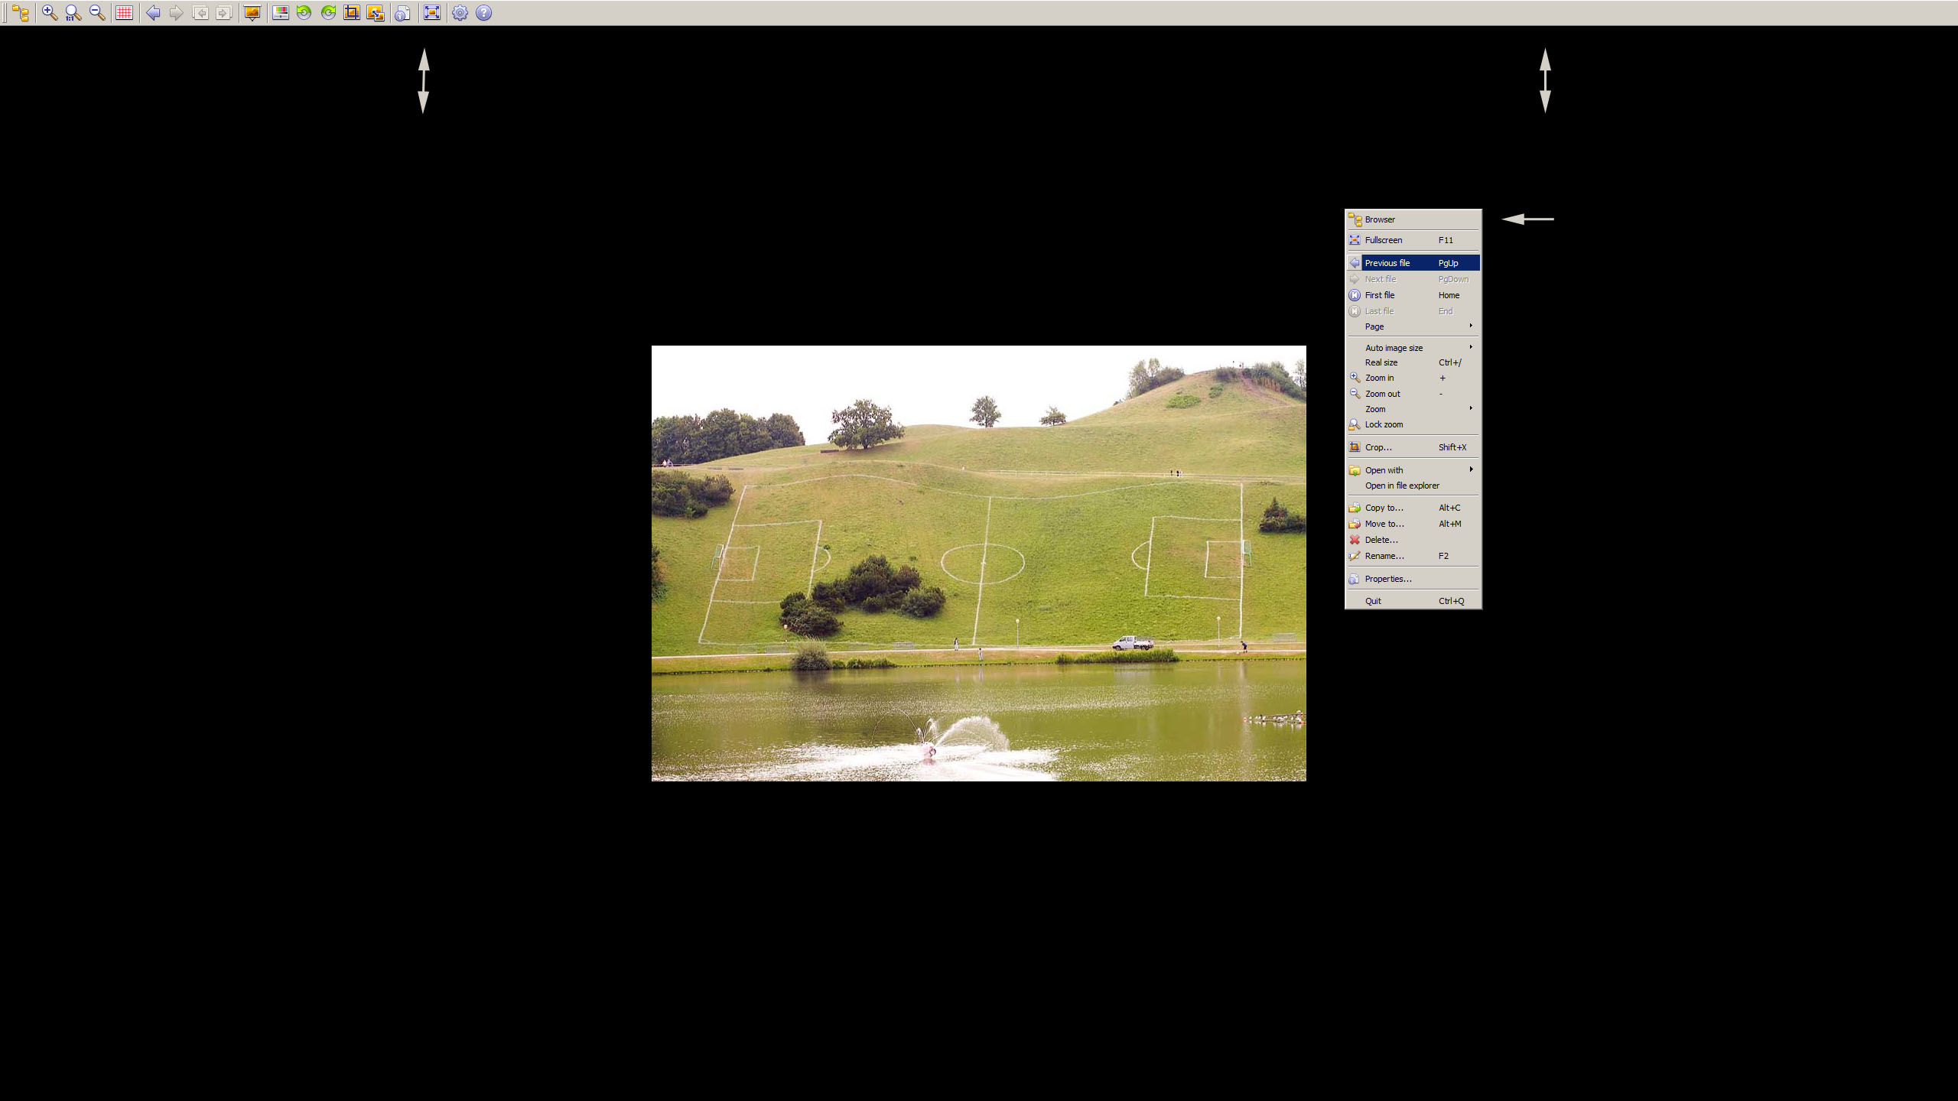This screenshot has height=1101, width=1958.
Task: Click the zoom in magnifier icon
Action: pyautogui.click(x=49, y=13)
